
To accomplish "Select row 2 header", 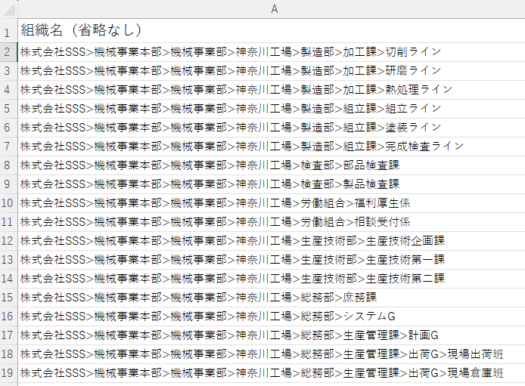I will coord(8,52).
